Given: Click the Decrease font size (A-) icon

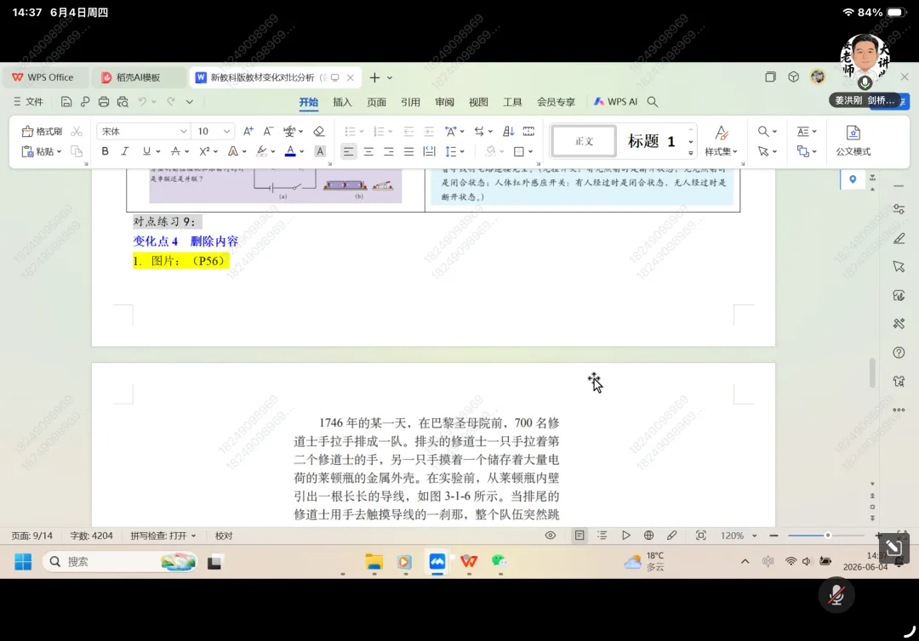Looking at the screenshot, I should (x=268, y=131).
